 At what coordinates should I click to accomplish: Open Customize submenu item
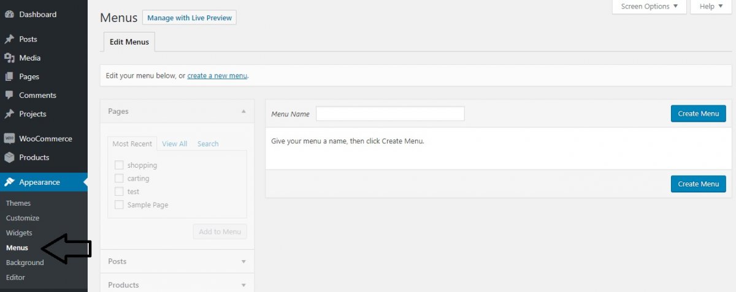[x=23, y=218]
